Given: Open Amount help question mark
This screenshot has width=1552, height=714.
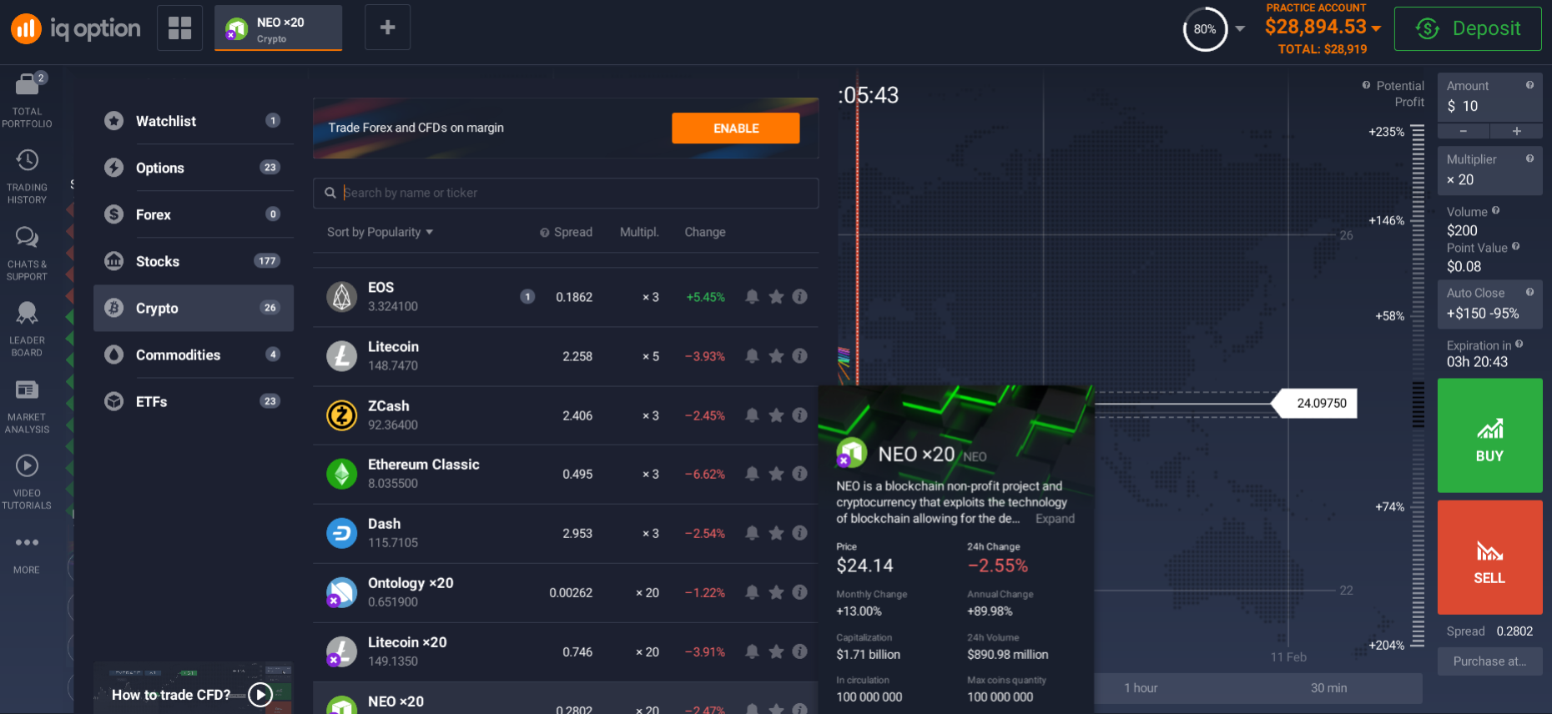Looking at the screenshot, I should click(x=1529, y=85).
